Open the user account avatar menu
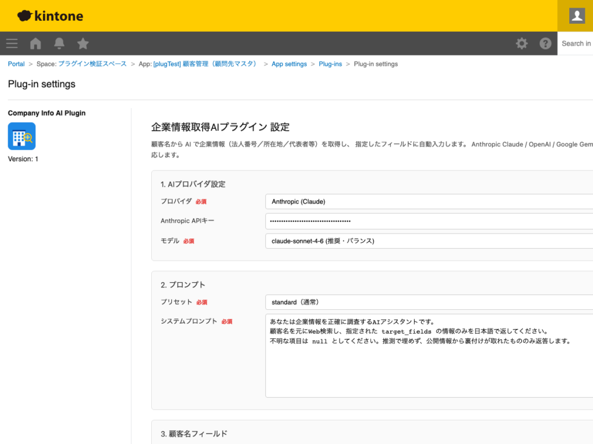Screen dimensions: 593x444 (576, 16)
